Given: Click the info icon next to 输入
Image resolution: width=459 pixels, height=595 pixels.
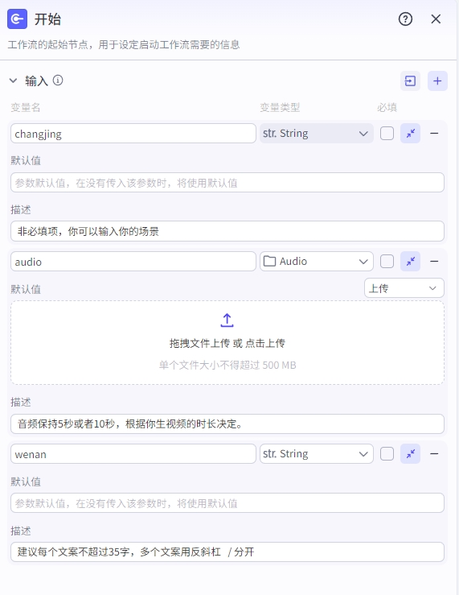Looking at the screenshot, I should (58, 81).
